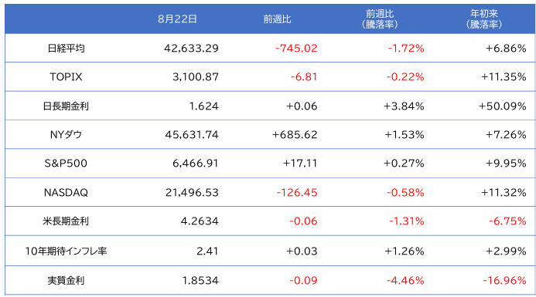Click the 年初来(騰落率) header cell

(x=483, y=19)
